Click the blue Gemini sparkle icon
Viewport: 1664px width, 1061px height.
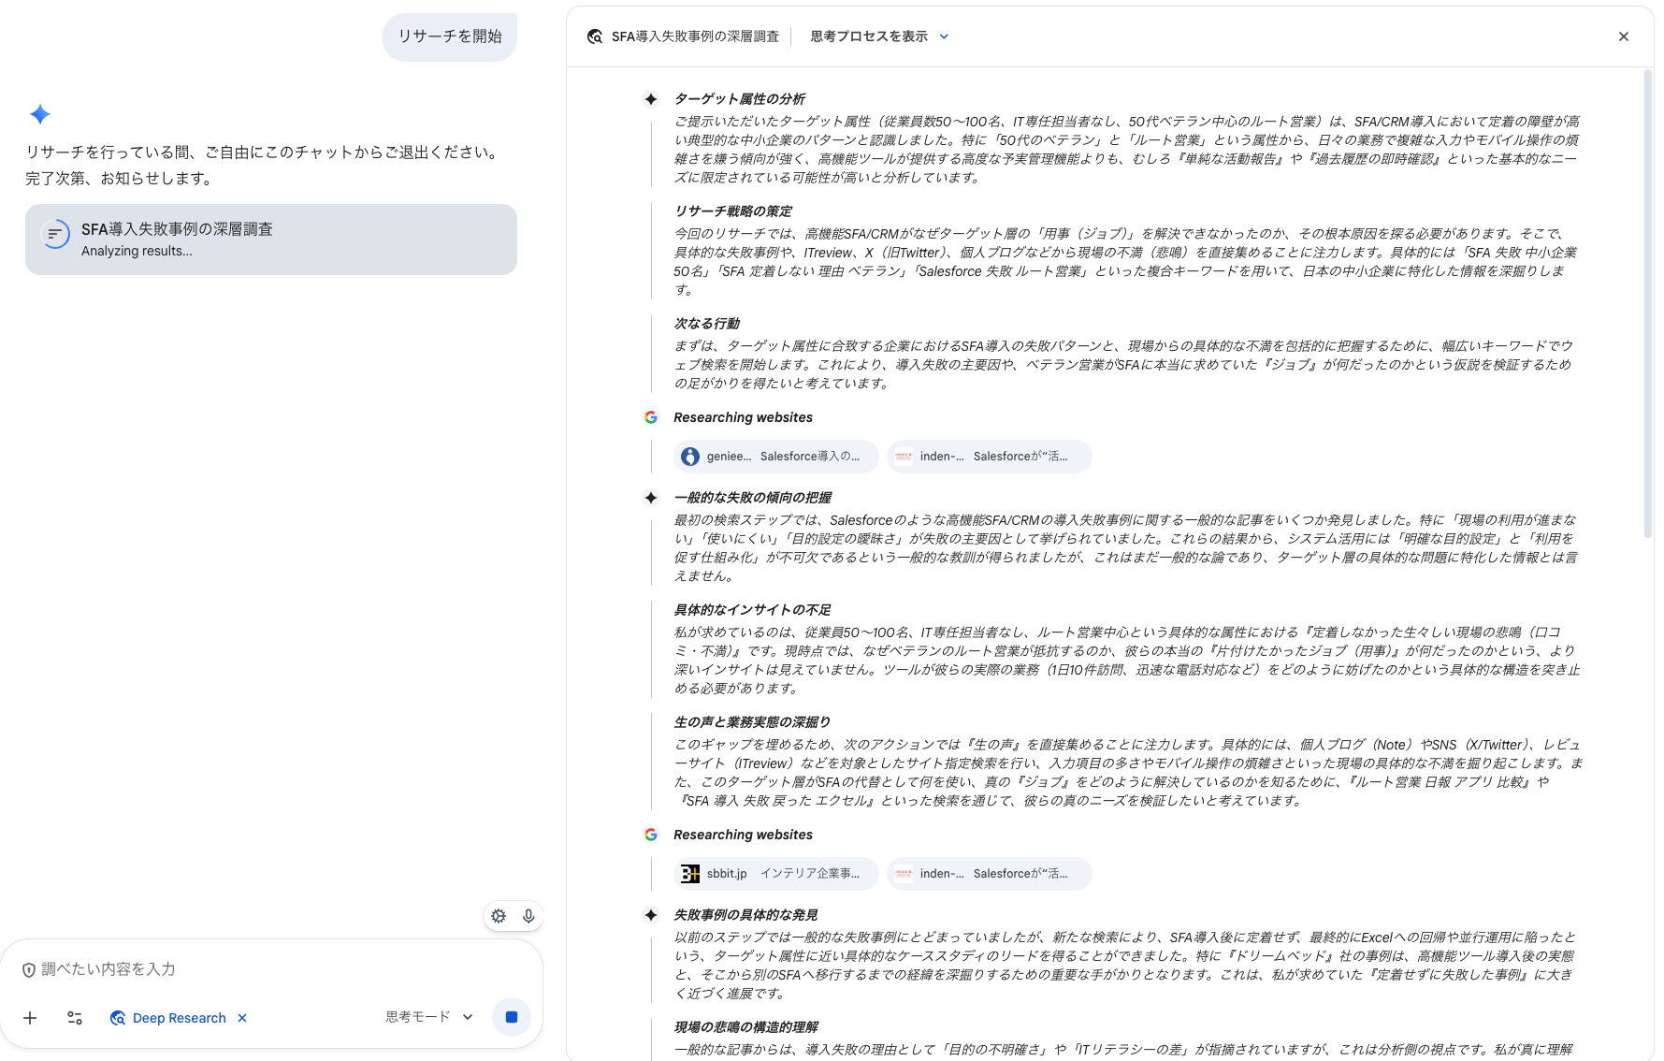click(x=40, y=114)
